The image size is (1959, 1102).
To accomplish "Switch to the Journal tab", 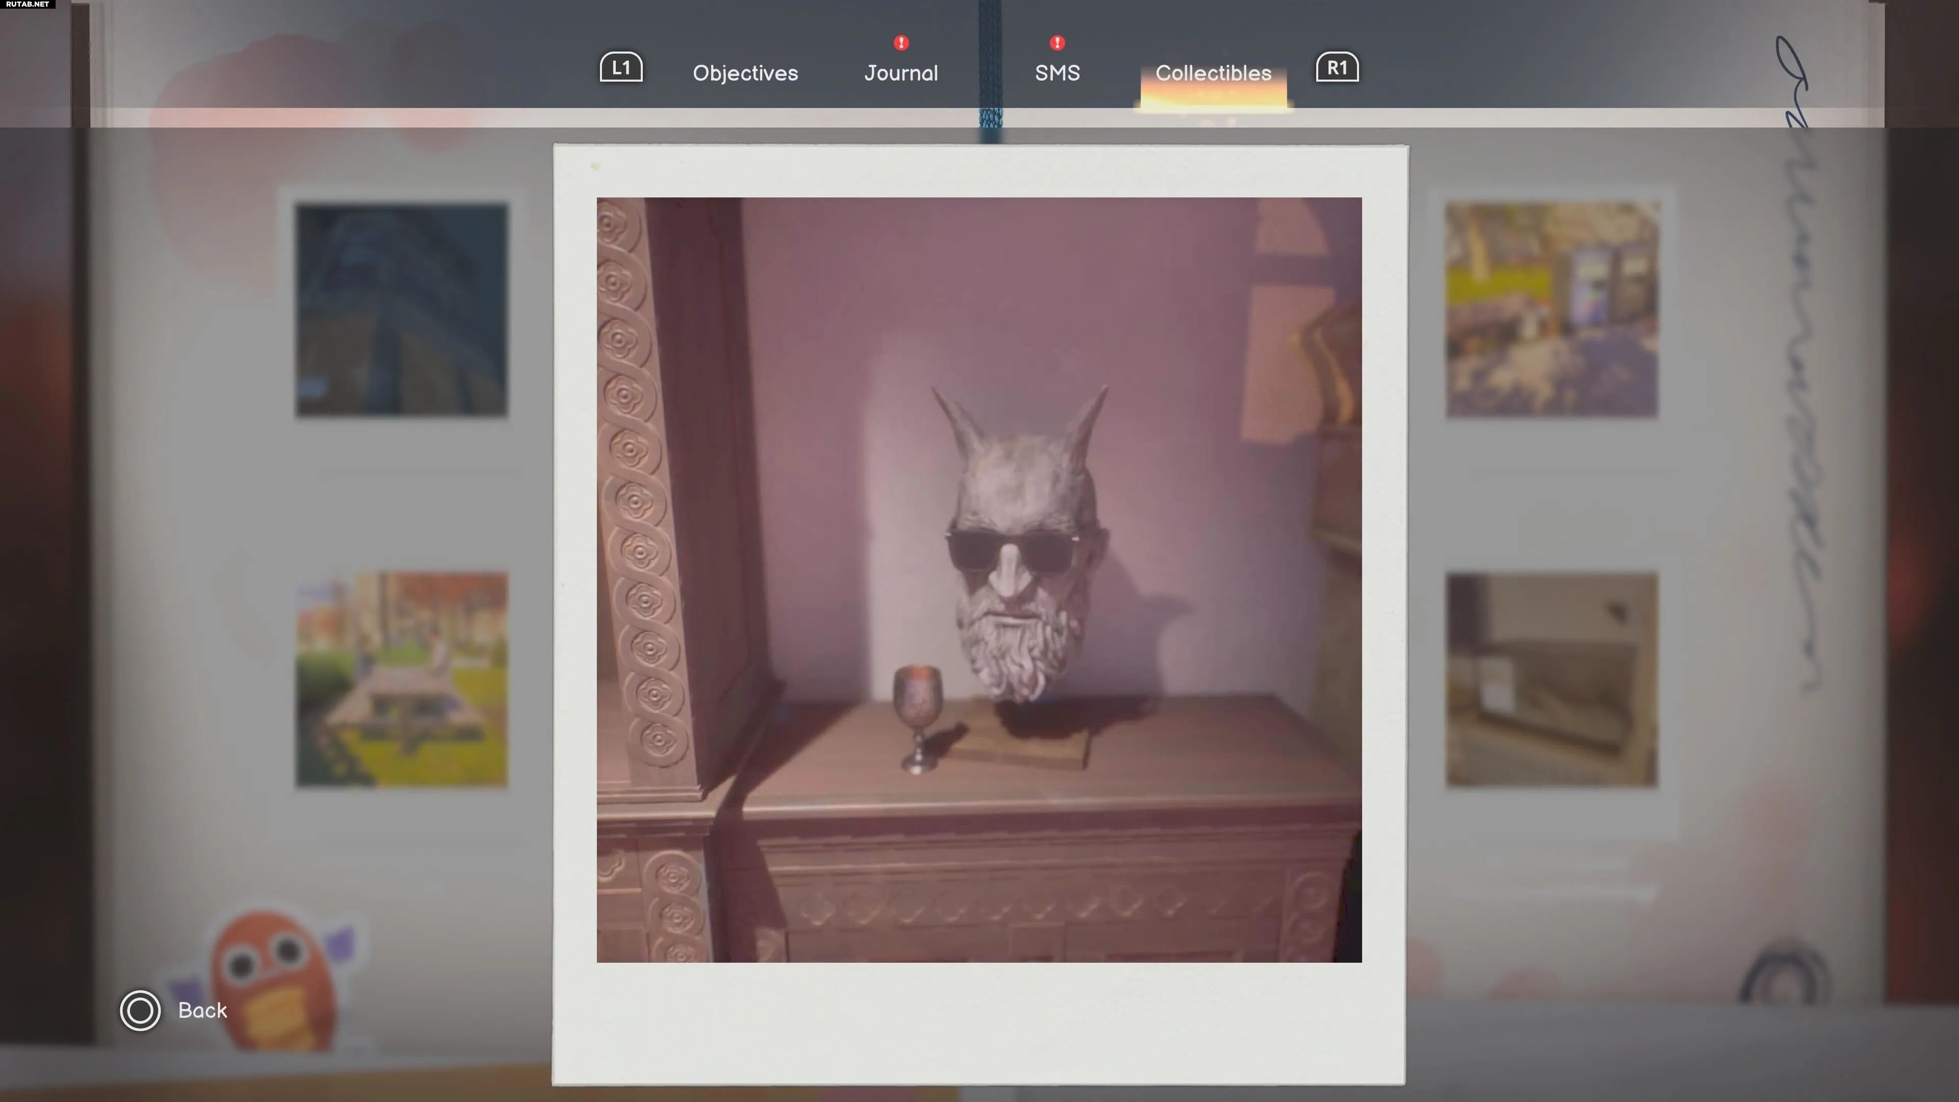I will (901, 73).
